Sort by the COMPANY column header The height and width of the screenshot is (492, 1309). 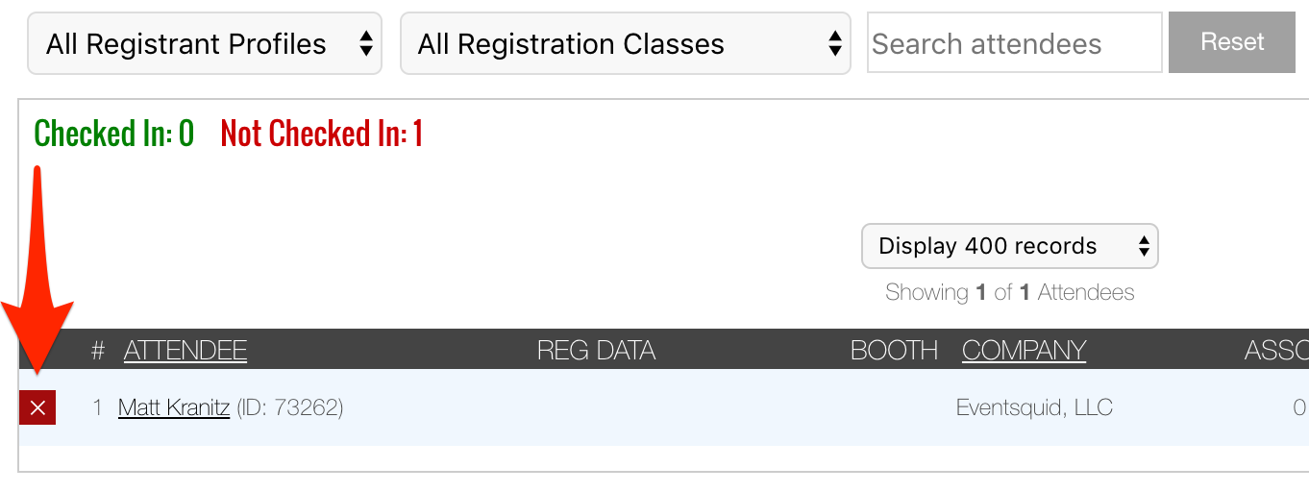click(x=1024, y=351)
